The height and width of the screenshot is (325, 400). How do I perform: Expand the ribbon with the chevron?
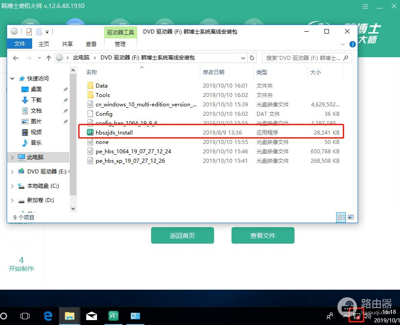click(x=343, y=44)
